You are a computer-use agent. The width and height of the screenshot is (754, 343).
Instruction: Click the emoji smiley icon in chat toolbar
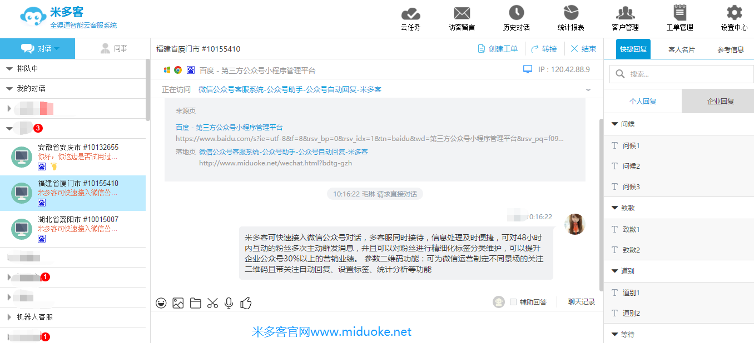pyautogui.click(x=161, y=303)
